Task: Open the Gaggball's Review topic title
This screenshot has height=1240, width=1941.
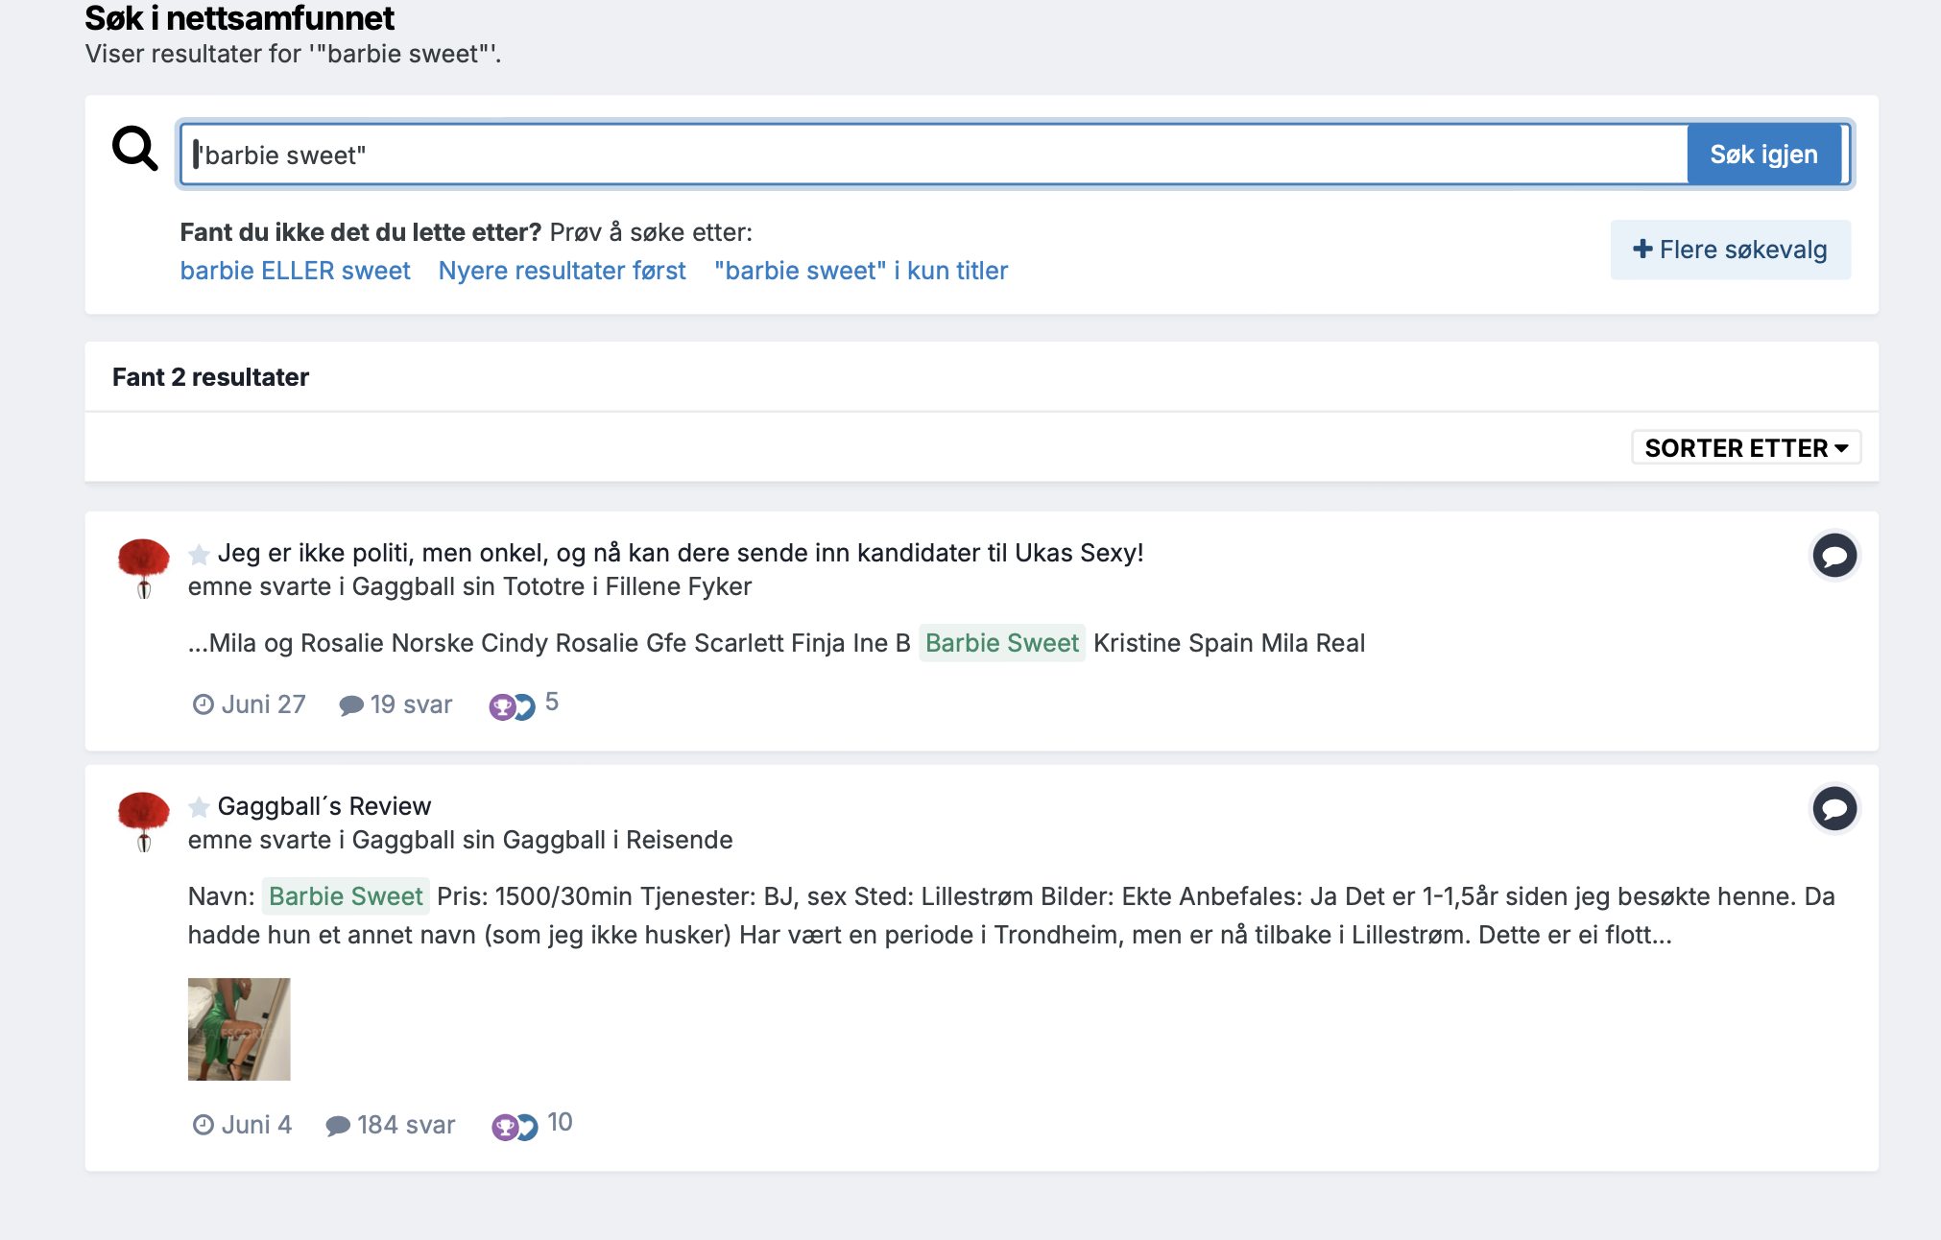Action: (x=324, y=806)
